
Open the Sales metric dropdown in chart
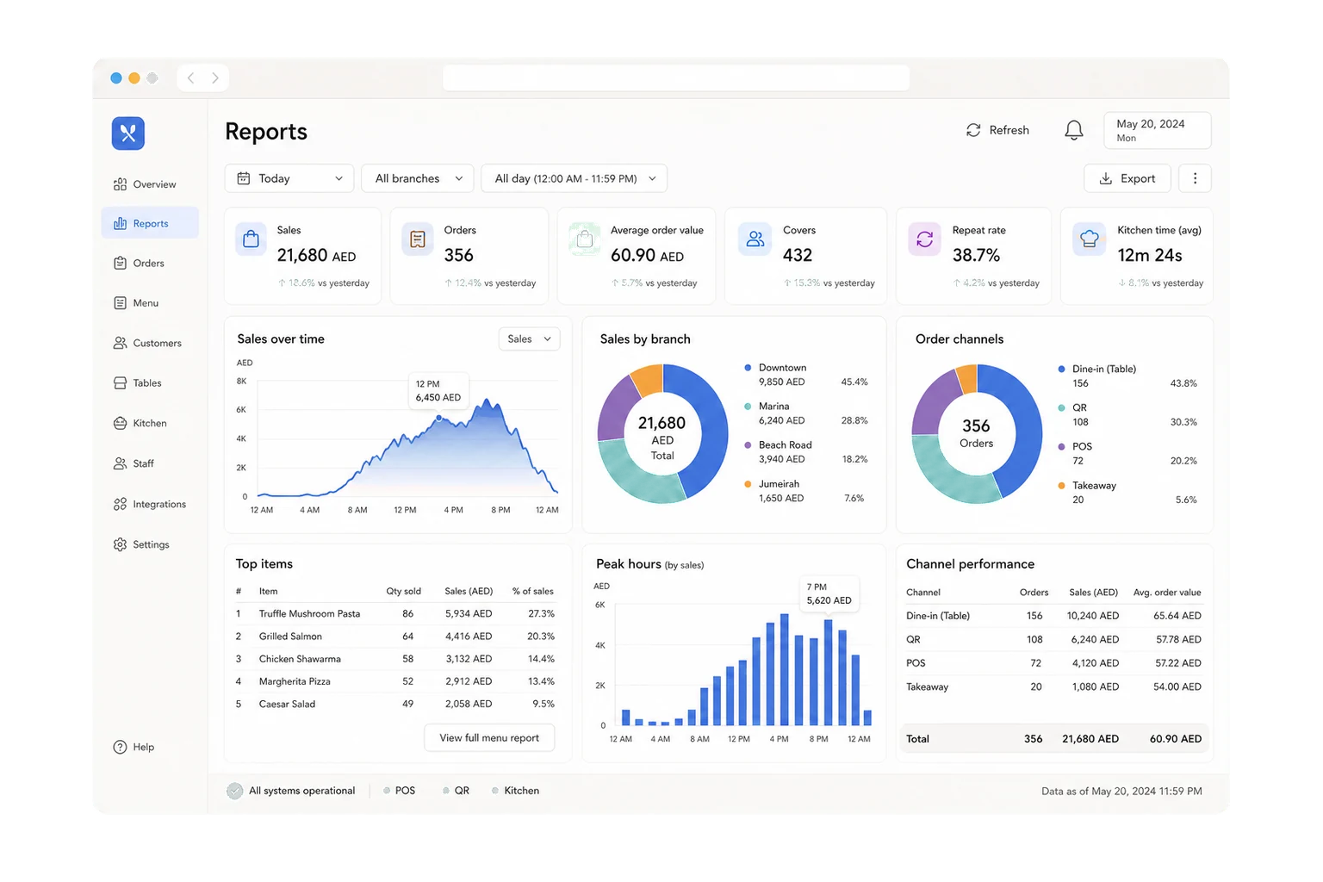coord(529,339)
